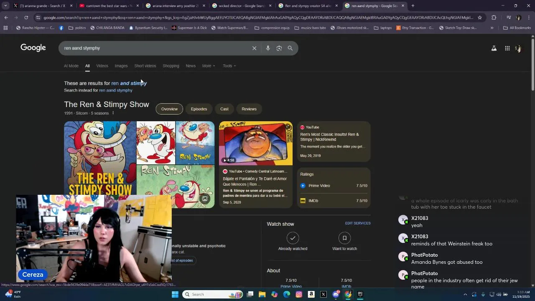Image resolution: width=535 pixels, height=301 pixels.
Task: Go back to previous page
Action: pyautogui.click(x=6, y=18)
